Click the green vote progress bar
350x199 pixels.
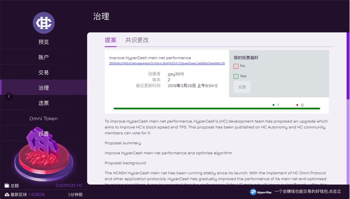pyautogui.click(x=217, y=108)
